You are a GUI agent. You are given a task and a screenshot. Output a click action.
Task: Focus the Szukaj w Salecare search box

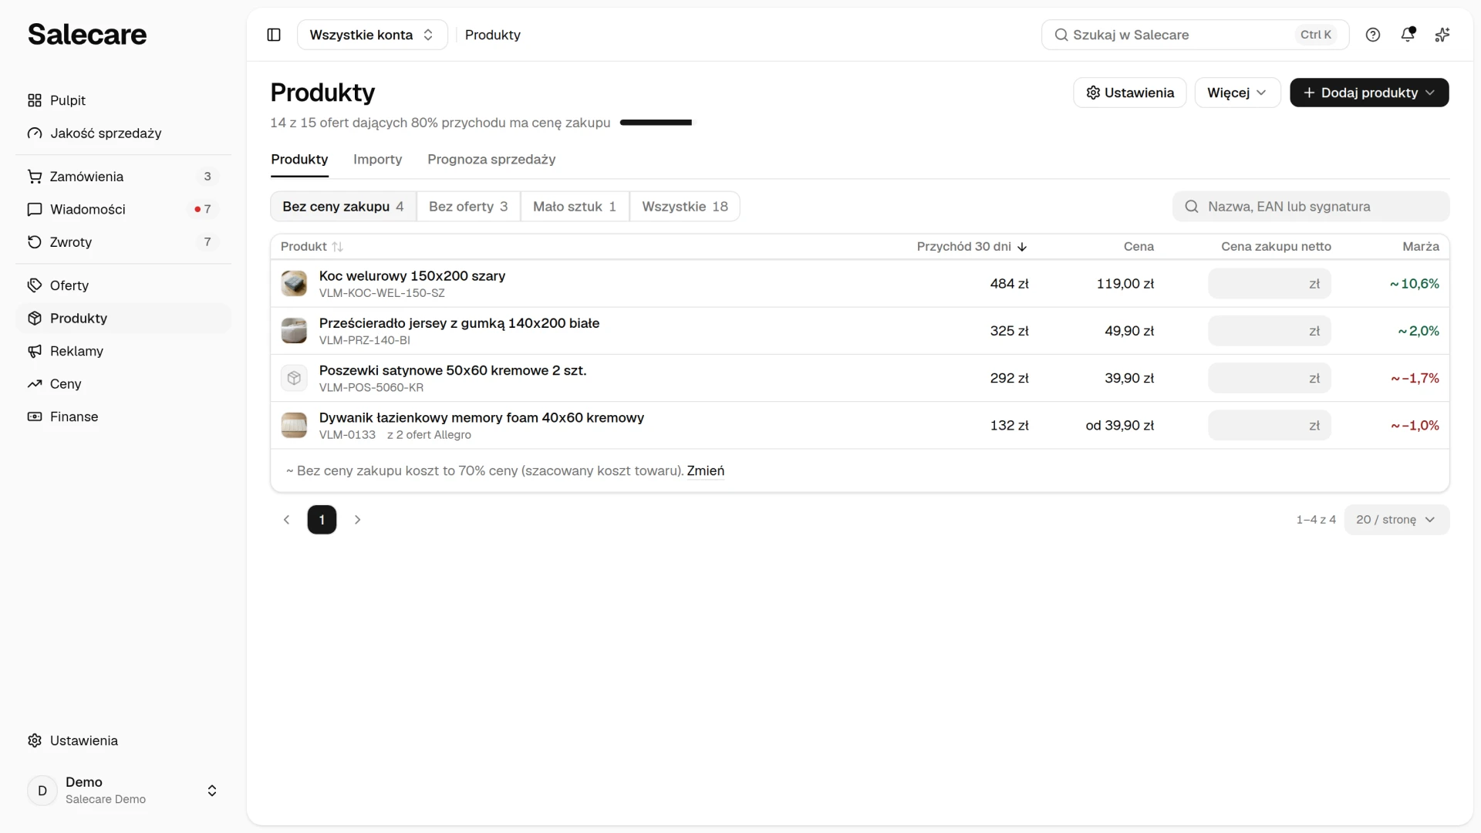[1195, 35]
